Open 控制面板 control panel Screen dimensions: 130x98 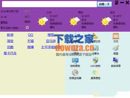(x=75, y=61)
